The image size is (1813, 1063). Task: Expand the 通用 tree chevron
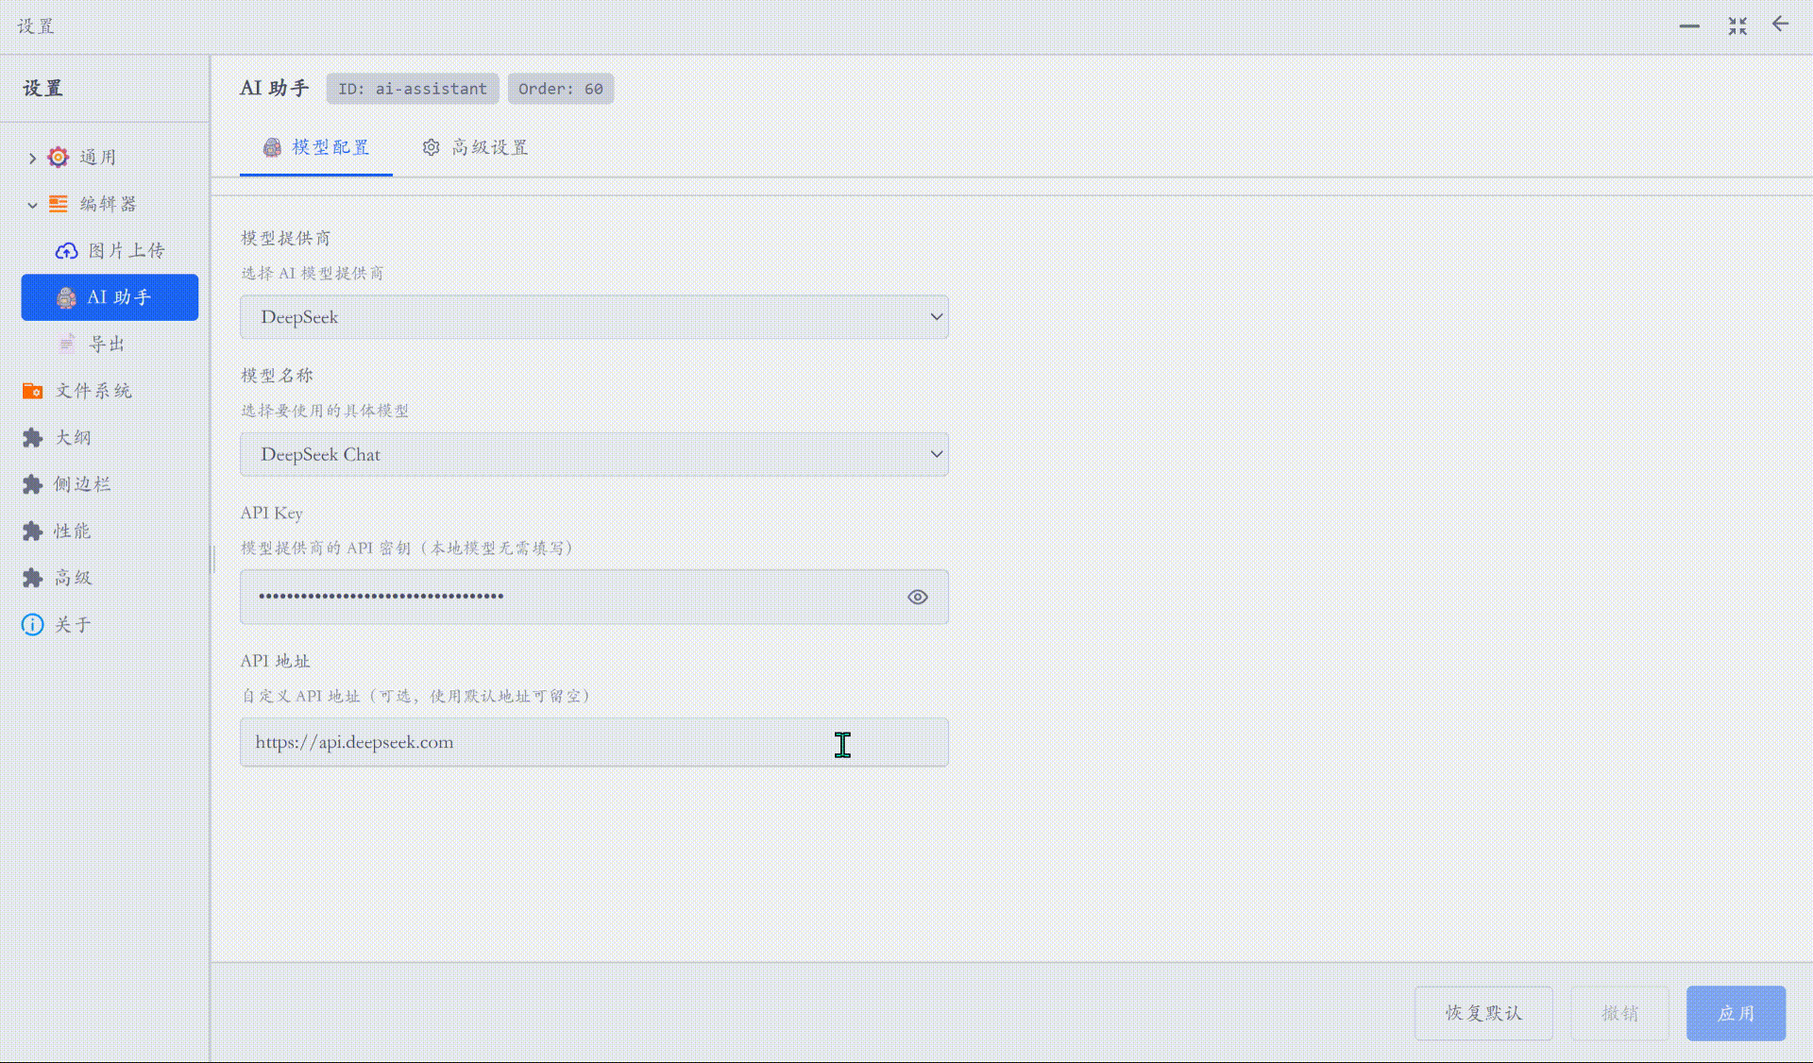(x=32, y=158)
